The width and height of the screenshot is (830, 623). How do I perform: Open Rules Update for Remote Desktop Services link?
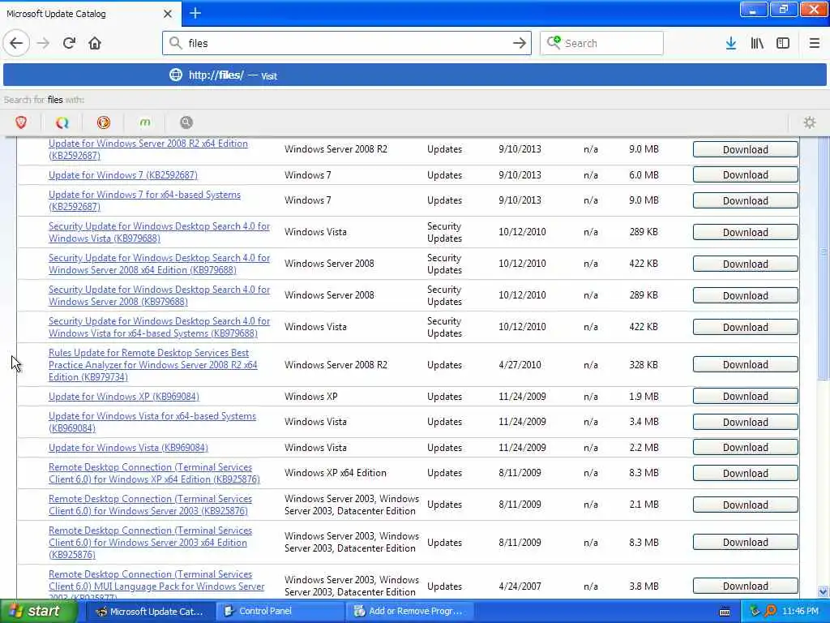pyautogui.click(x=152, y=365)
